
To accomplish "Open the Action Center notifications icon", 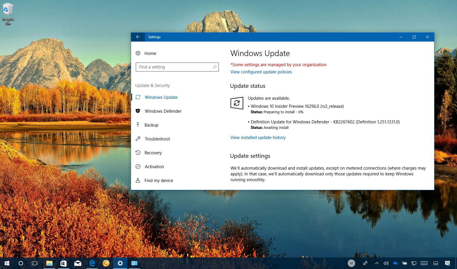I will pos(447,263).
